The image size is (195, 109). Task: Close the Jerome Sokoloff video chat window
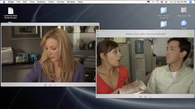98,31
